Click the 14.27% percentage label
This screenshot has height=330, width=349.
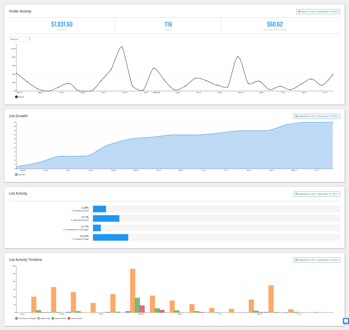84,236
